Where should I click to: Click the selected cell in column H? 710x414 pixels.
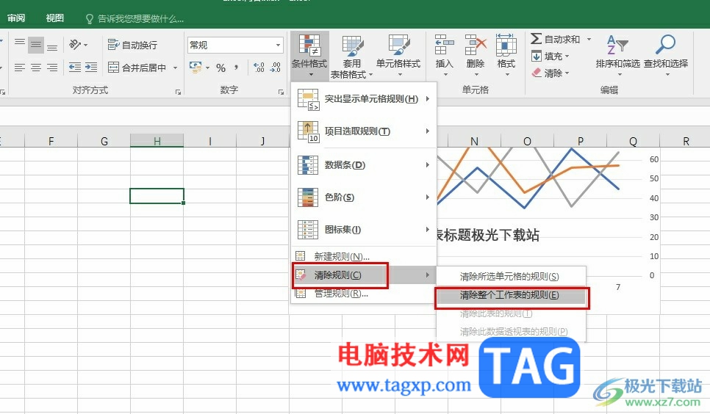[157, 196]
